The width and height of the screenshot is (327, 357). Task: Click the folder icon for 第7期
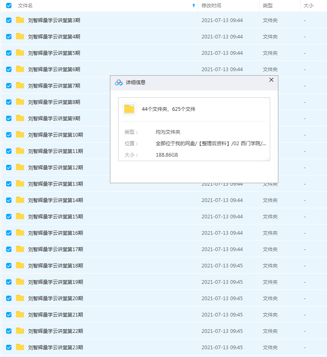[x=20, y=85]
